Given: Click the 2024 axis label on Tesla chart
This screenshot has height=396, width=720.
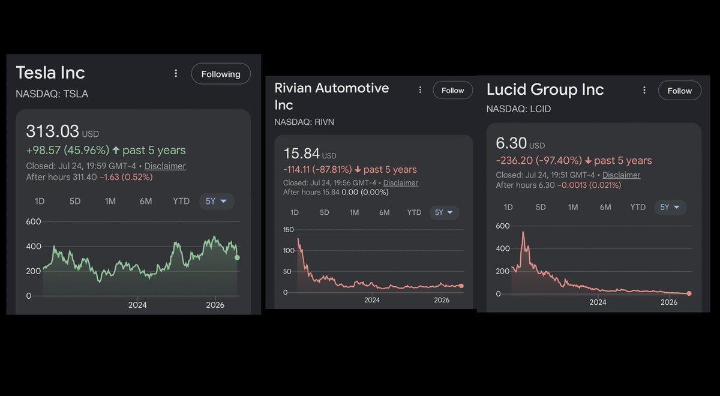Looking at the screenshot, I should (137, 305).
